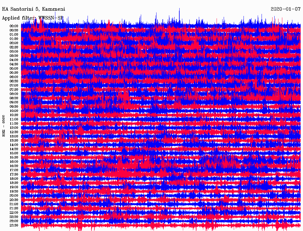Select the 00:00 time label
Viewport: 303px width, 231px height.
tap(14, 26)
